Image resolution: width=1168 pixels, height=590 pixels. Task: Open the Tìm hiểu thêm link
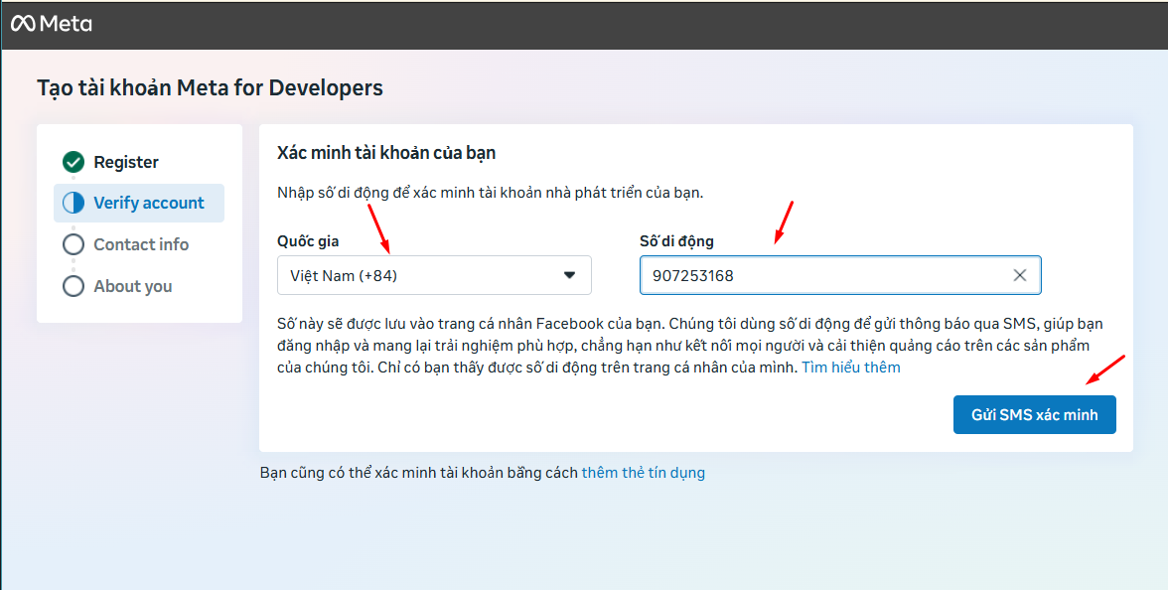(x=850, y=368)
